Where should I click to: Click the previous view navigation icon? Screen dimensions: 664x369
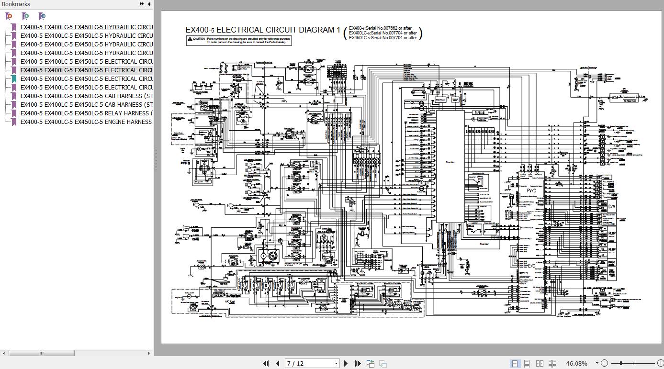pos(371,364)
